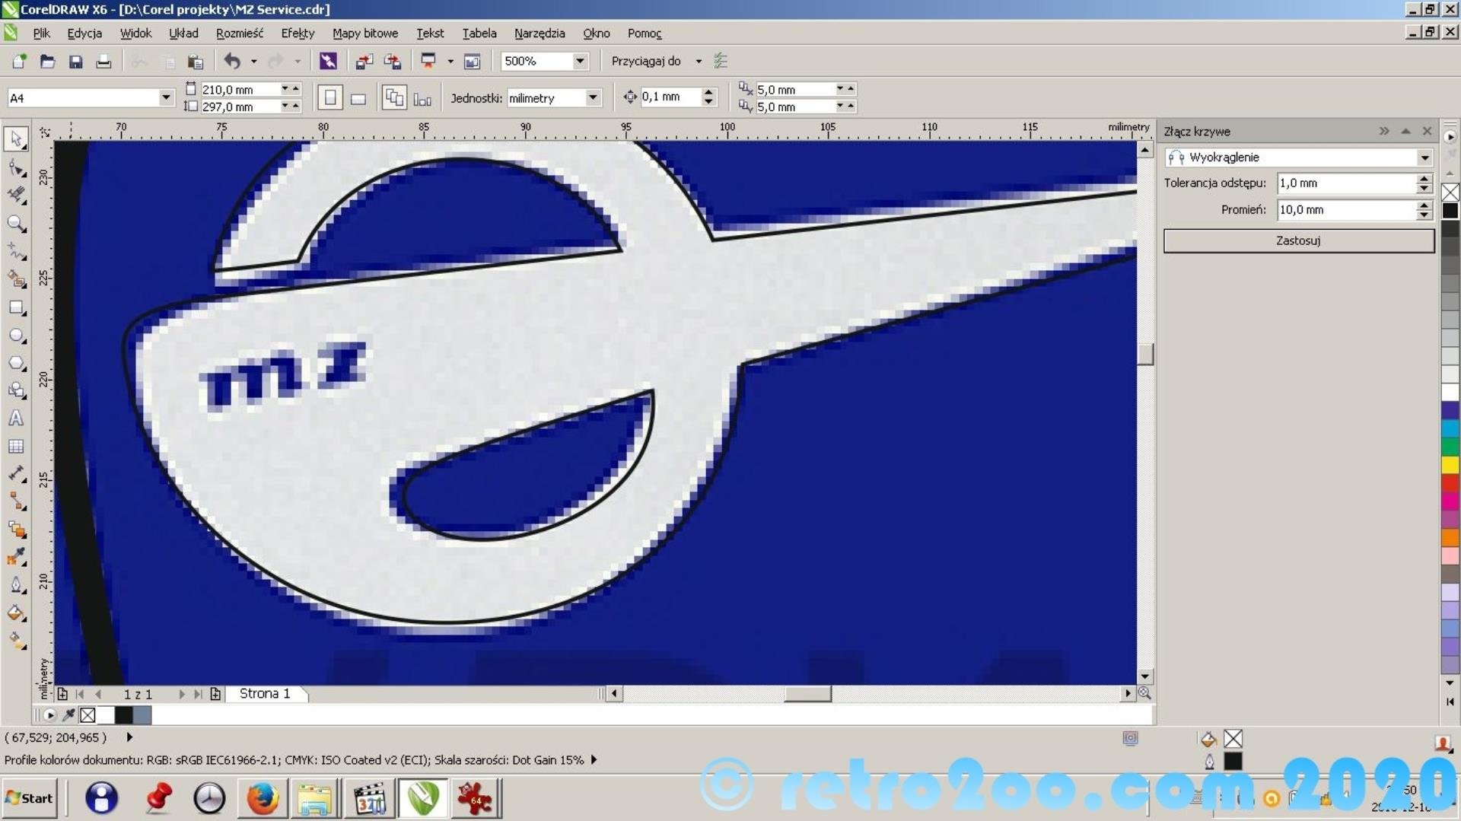Switch page to landscape orientation
Screen dimensions: 1461x821
(x=358, y=98)
